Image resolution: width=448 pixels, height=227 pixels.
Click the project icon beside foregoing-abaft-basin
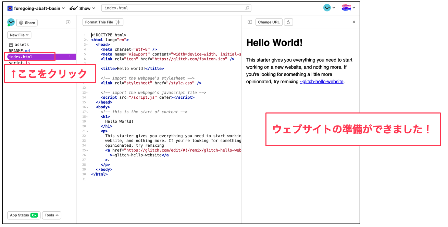click(10, 8)
